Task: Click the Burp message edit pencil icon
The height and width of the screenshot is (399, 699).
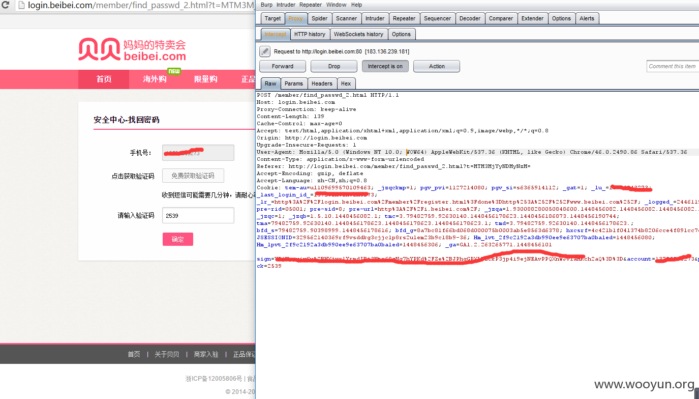Action: coord(265,51)
